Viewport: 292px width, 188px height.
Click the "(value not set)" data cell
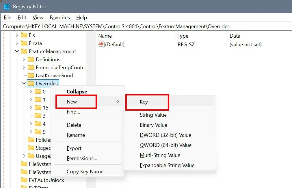[x=245, y=45]
